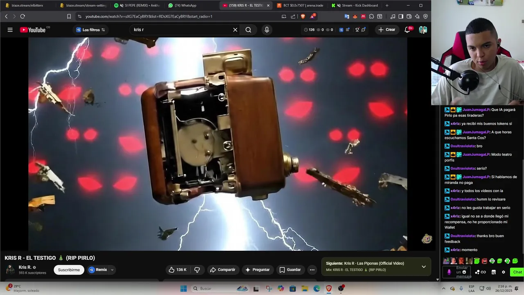This screenshot has height=295, width=524.
Task: Send with the green Chat button
Action: pos(517,272)
